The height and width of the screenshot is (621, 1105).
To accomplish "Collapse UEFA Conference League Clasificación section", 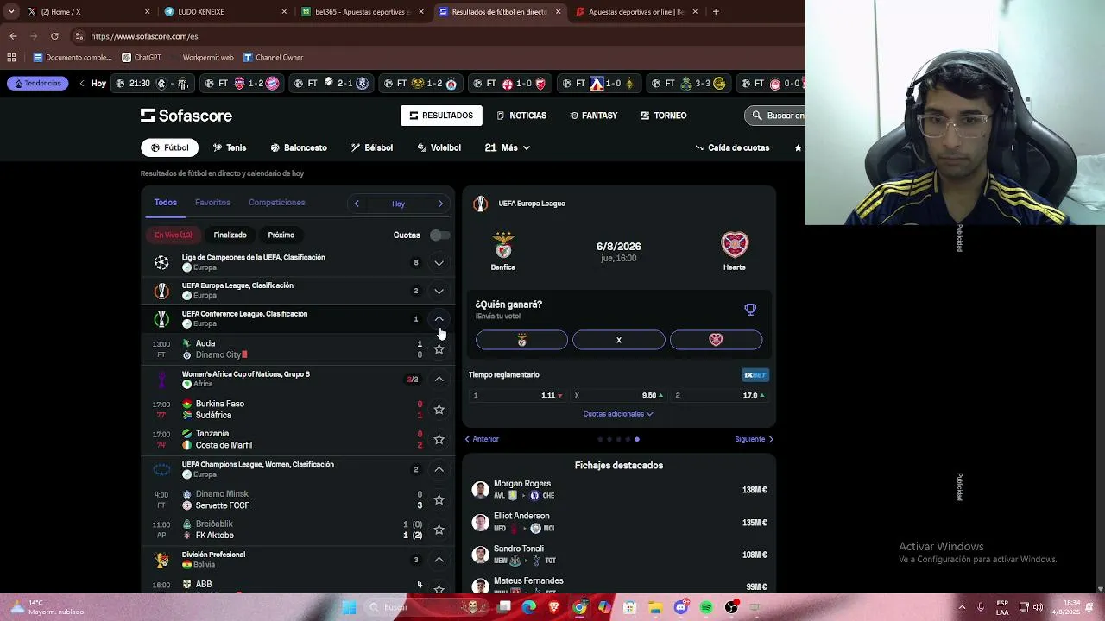I will (x=439, y=319).
